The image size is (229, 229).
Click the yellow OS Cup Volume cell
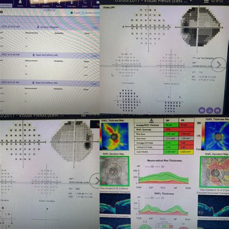point(186,152)
